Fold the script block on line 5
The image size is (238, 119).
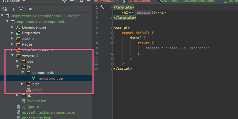[x=112, y=28]
